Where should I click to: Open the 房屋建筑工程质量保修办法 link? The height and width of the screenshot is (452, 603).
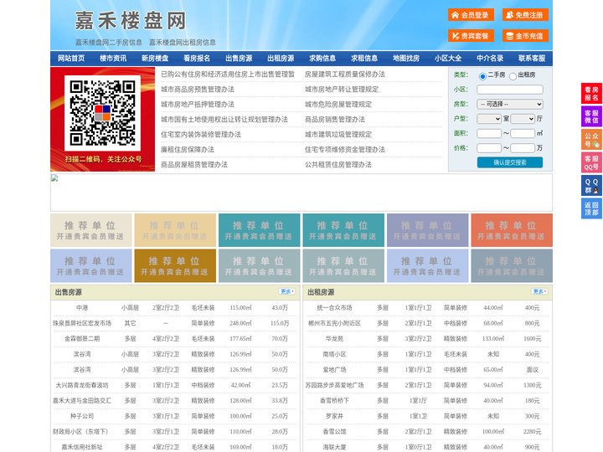click(345, 74)
